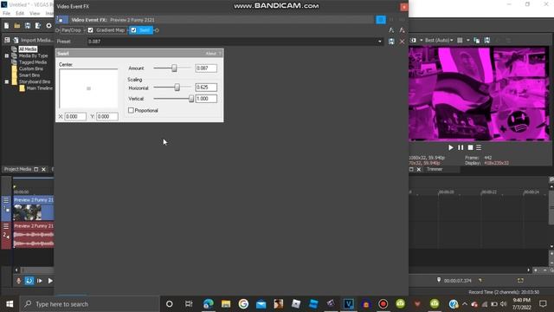The height and width of the screenshot is (312, 554).
Task: Click the Center X coordinate field
Action: (x=75, y=116)
